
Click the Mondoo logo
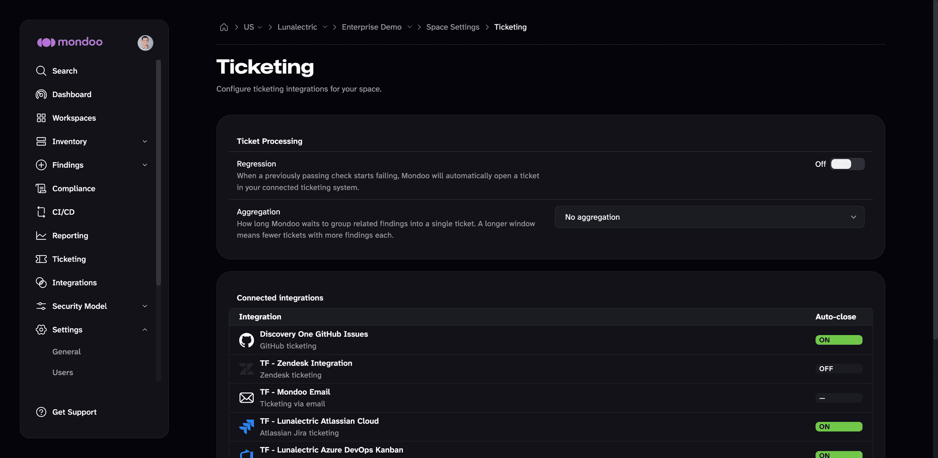(x=70, y=42)
